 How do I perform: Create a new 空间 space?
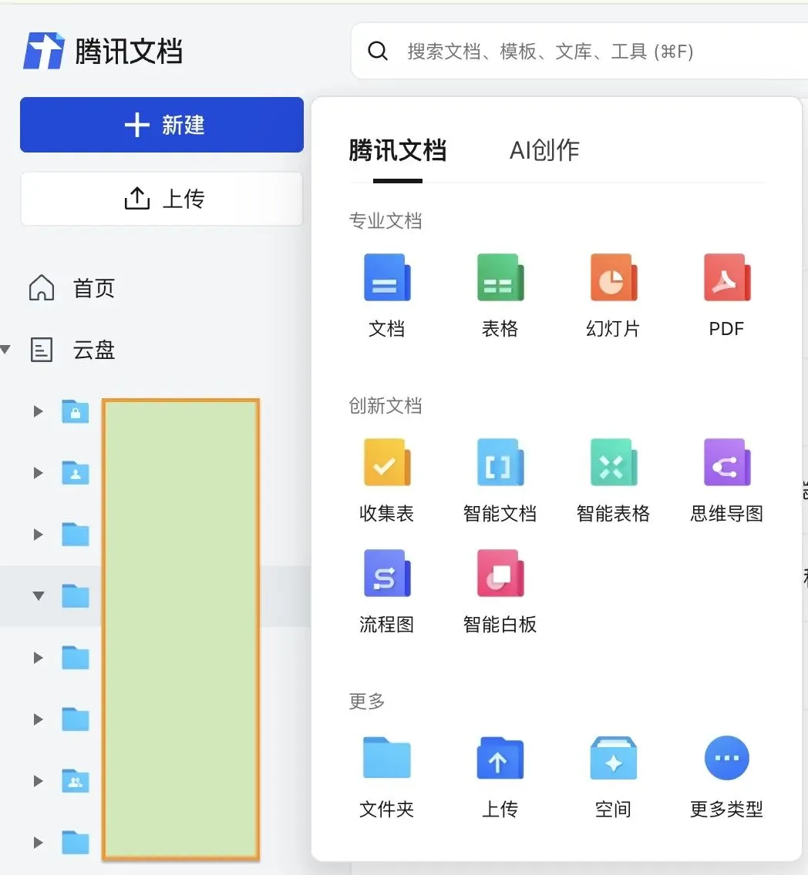point(613,776)
